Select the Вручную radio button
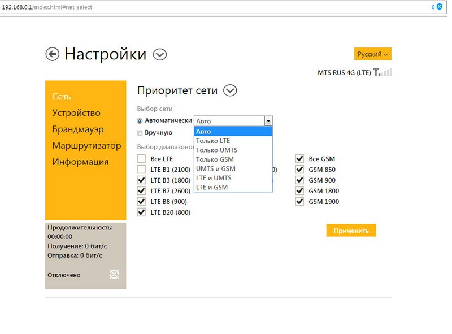This screenshot has width=452, height=334. (x=140, y=133)
